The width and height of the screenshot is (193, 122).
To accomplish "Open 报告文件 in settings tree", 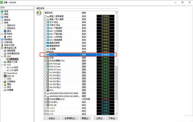I will pos(11,25).
